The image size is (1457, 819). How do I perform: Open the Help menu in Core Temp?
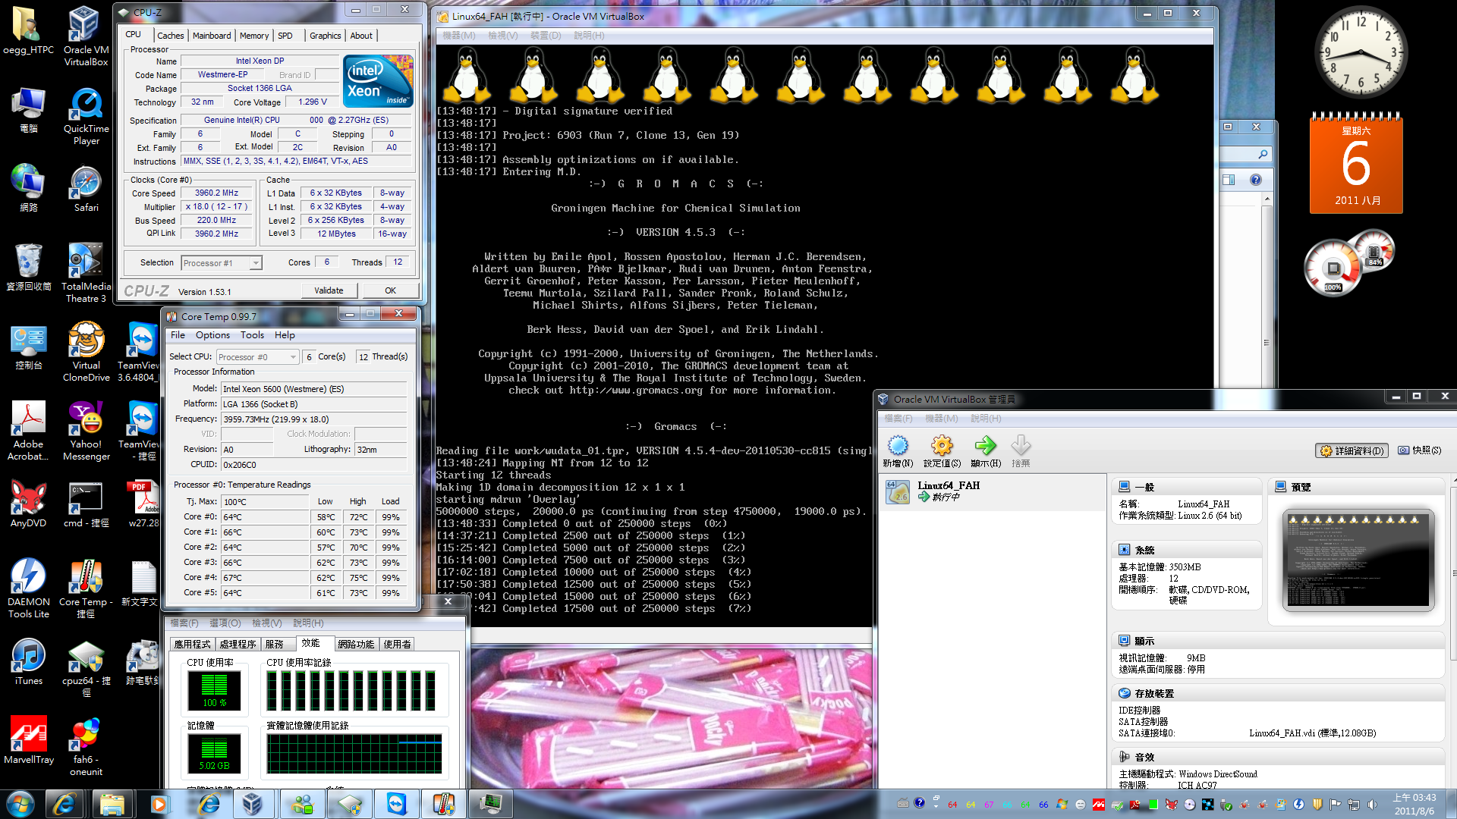[285, 335]
